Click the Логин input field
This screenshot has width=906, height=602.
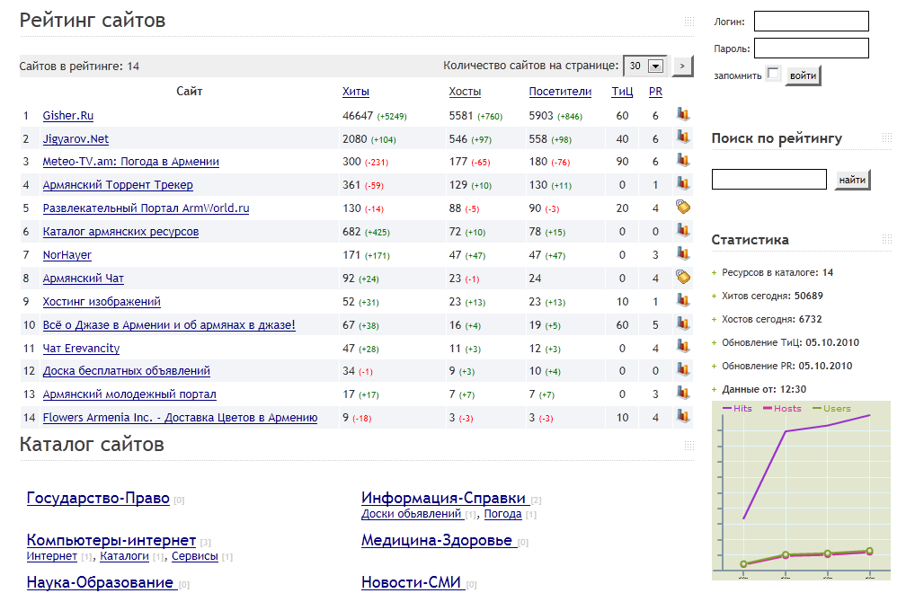point(811,21)
